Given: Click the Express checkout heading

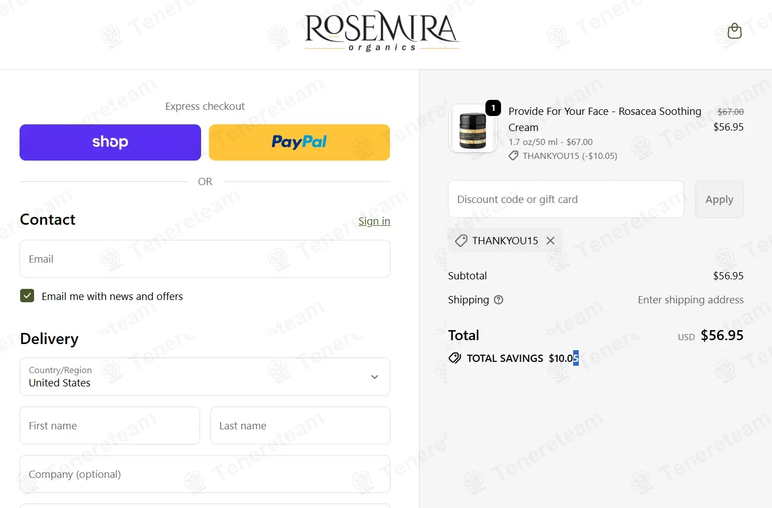Looking at the screenshot, I should click(205, 106).
